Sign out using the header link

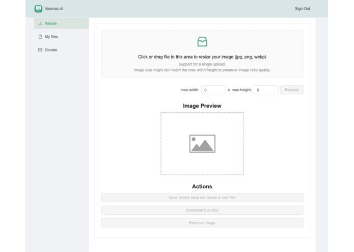pos(302,9)
